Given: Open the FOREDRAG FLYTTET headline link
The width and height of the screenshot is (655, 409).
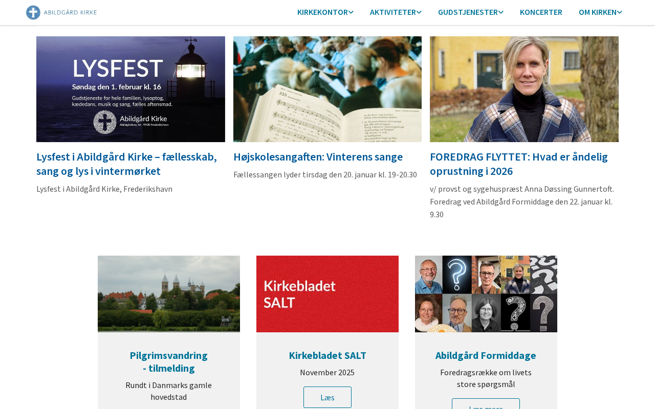Looking at the screenshot, I should click(519, 164).
